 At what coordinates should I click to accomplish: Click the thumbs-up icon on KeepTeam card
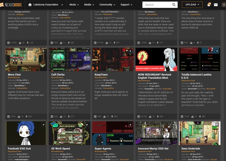[104, 116]
